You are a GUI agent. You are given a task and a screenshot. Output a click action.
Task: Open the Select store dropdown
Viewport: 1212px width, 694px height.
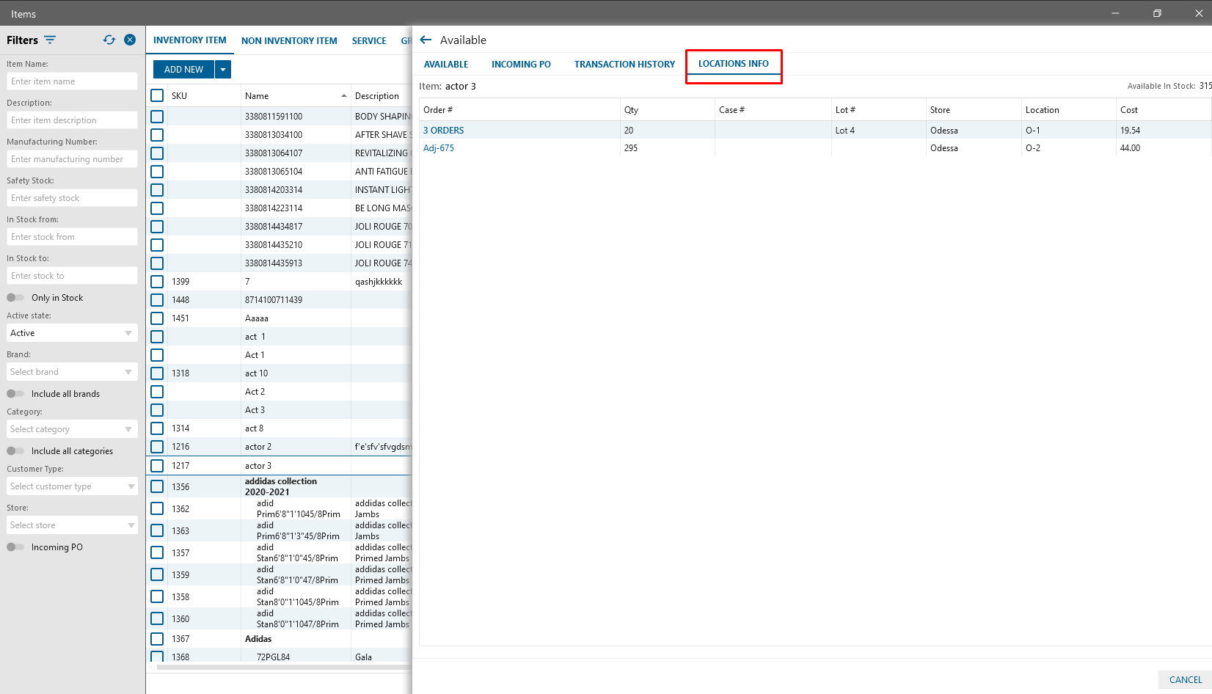point(72,525)
